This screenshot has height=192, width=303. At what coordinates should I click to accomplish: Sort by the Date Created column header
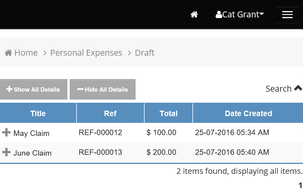point(248,113)
